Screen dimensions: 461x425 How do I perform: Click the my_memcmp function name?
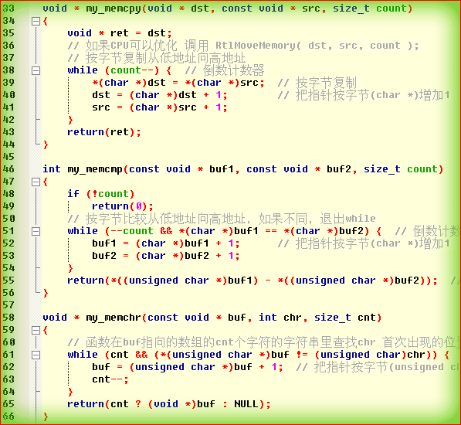pyautogui.click(x=95, y=170)
